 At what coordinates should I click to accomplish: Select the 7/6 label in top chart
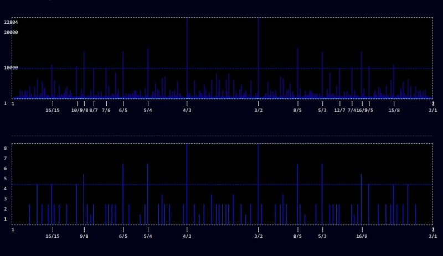[106, 110]
